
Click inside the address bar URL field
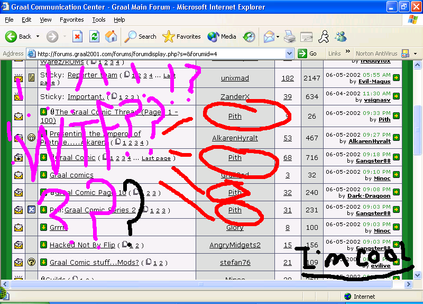[159, 53]
